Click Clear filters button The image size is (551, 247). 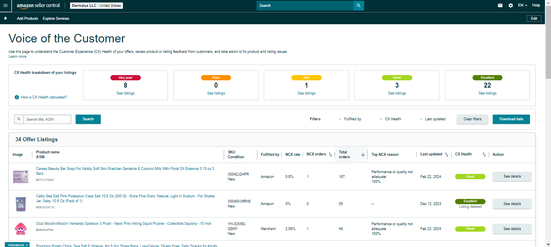point(473,119)
